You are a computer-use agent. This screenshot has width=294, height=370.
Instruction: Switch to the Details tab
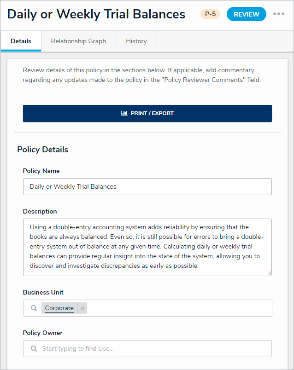coord(21,41)
